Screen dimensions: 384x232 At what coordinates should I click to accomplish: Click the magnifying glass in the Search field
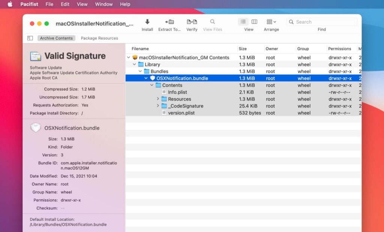click(x=291, y=22)
